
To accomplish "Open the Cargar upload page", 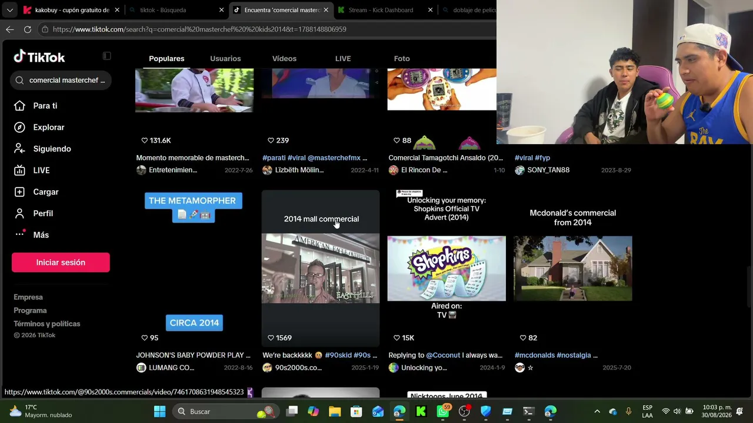I will (46, 192).
